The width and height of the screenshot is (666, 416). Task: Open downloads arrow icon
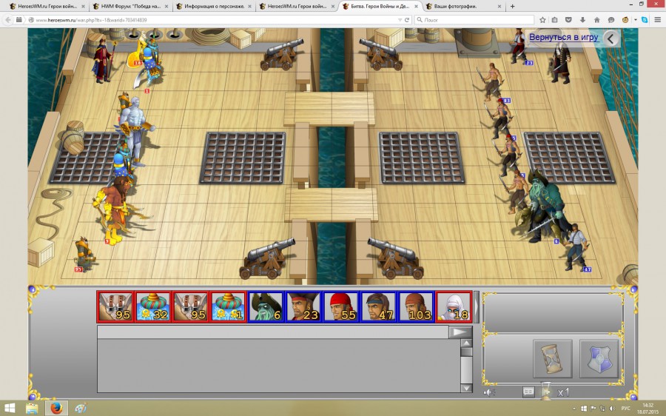[x=583, y=20]
